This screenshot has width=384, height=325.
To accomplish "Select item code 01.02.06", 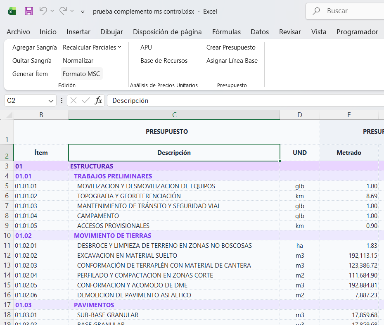I will tap(41, 295).
